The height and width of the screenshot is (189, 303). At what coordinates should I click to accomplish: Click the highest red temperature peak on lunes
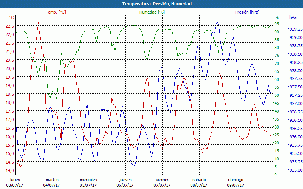click(39, 23)
